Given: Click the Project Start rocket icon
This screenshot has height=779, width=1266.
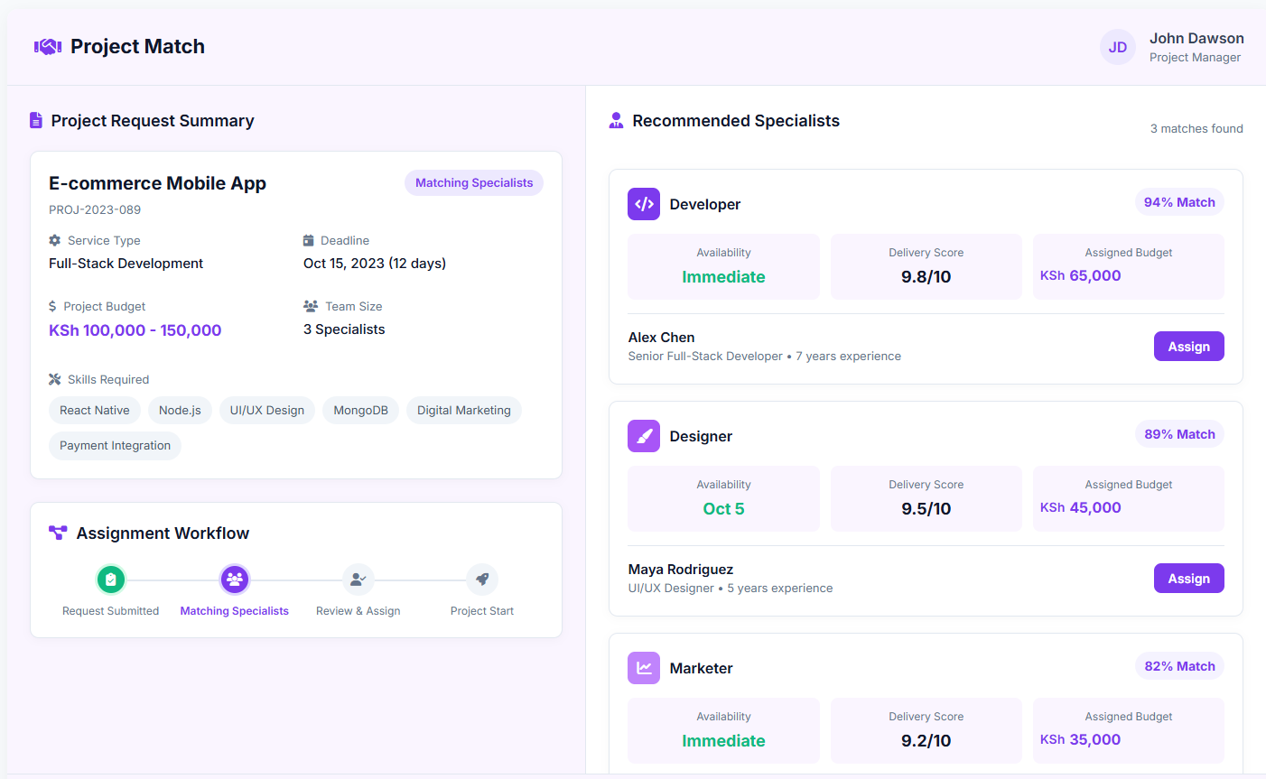Looking at the screenshot, I should pos(482,580).
